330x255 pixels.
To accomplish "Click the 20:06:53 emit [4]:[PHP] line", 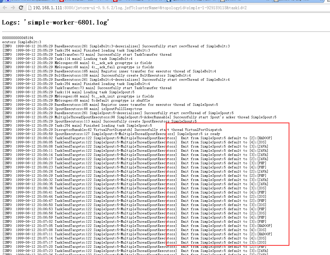I will [x=134, y=209].
